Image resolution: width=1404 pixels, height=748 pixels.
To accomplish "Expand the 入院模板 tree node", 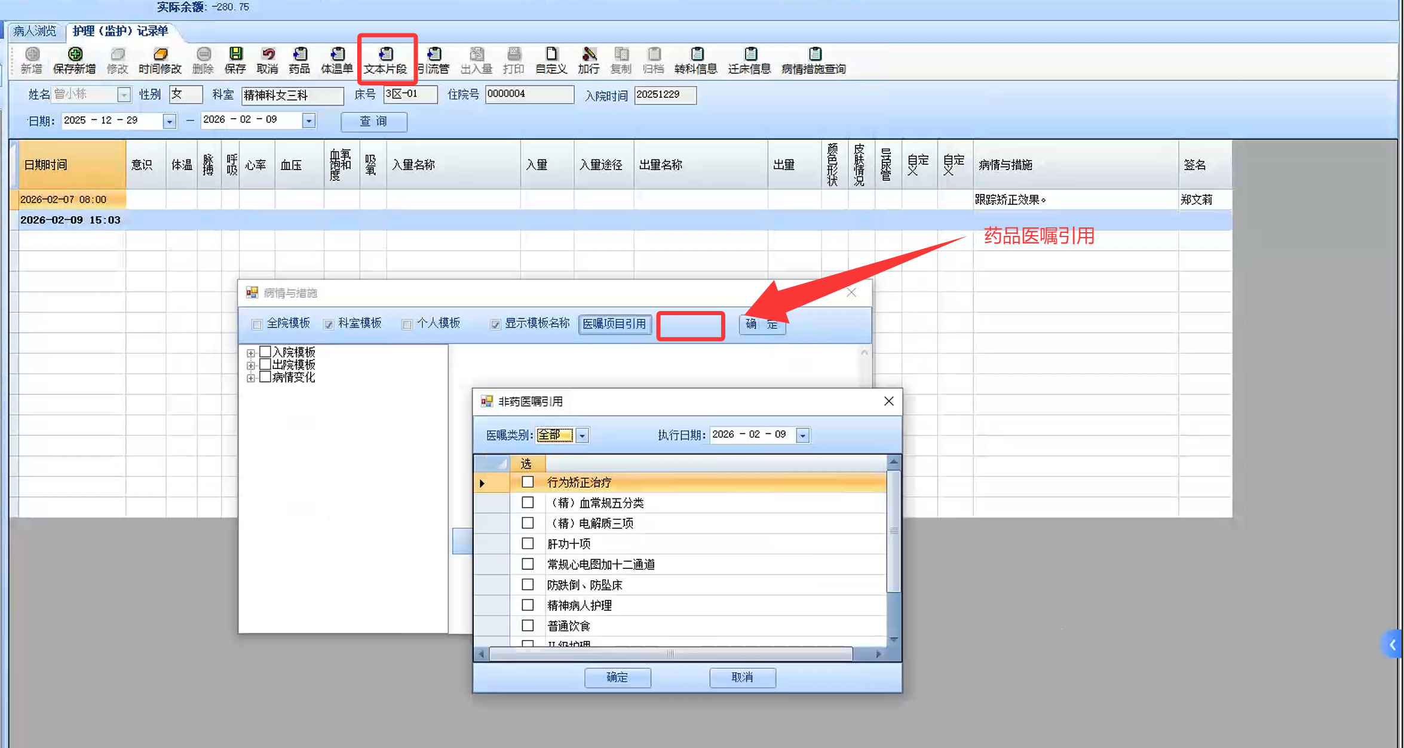I will tap(251, 353).
